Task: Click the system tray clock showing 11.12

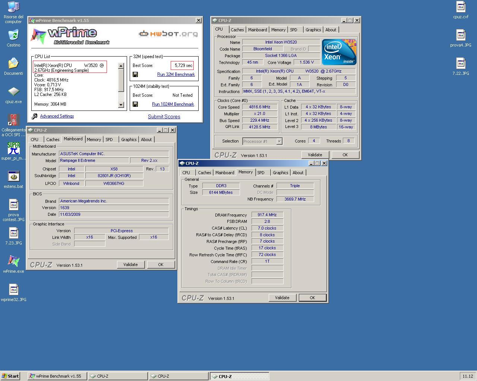Action: coord(468,376)
